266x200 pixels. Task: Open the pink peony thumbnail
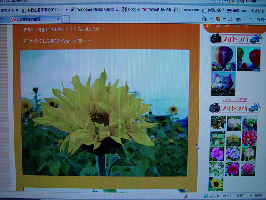(248, 169)
